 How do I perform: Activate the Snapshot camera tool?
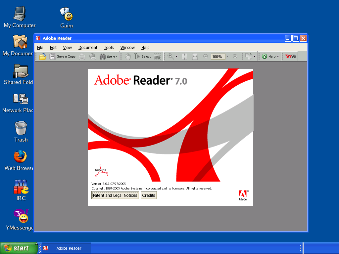tap(157, 57)
